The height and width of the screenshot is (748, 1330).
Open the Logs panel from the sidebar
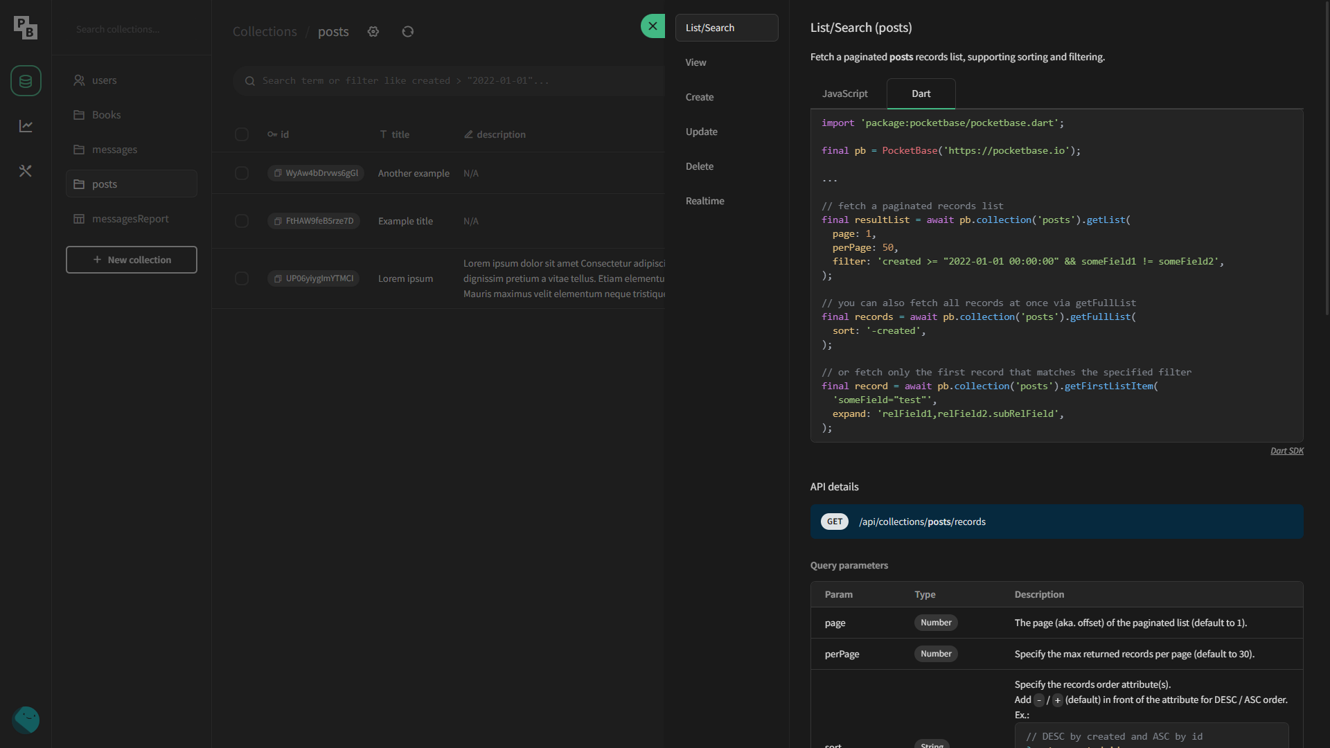(26, 125)
